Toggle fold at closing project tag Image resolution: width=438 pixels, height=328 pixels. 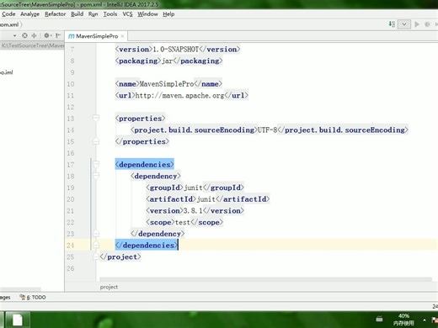click(96, 257)
